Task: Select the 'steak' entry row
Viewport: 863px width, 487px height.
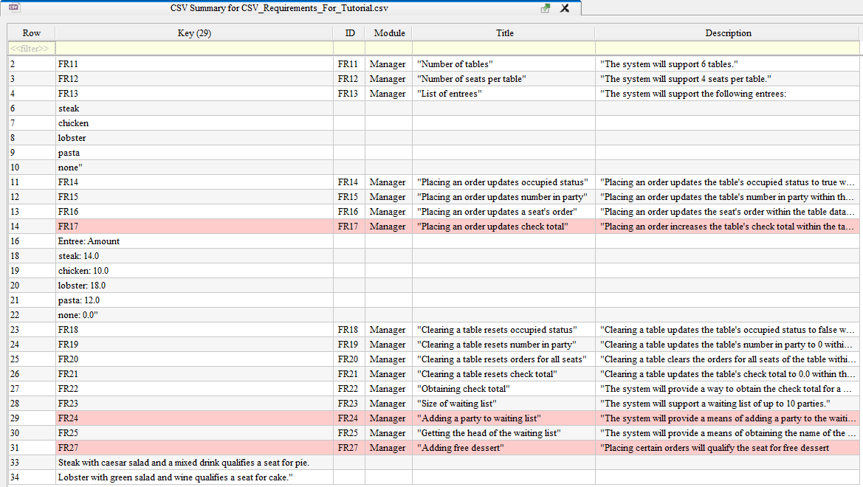Action: [x=193, y=108]
